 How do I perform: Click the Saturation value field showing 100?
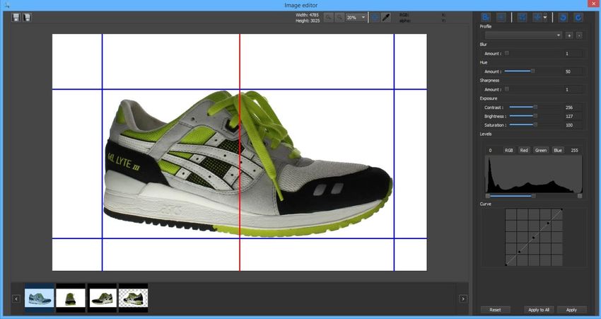coord(573,125)
